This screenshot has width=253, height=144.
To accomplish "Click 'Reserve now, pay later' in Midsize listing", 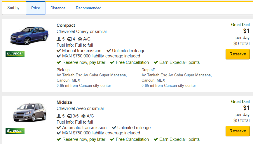I will coord(84,139).
